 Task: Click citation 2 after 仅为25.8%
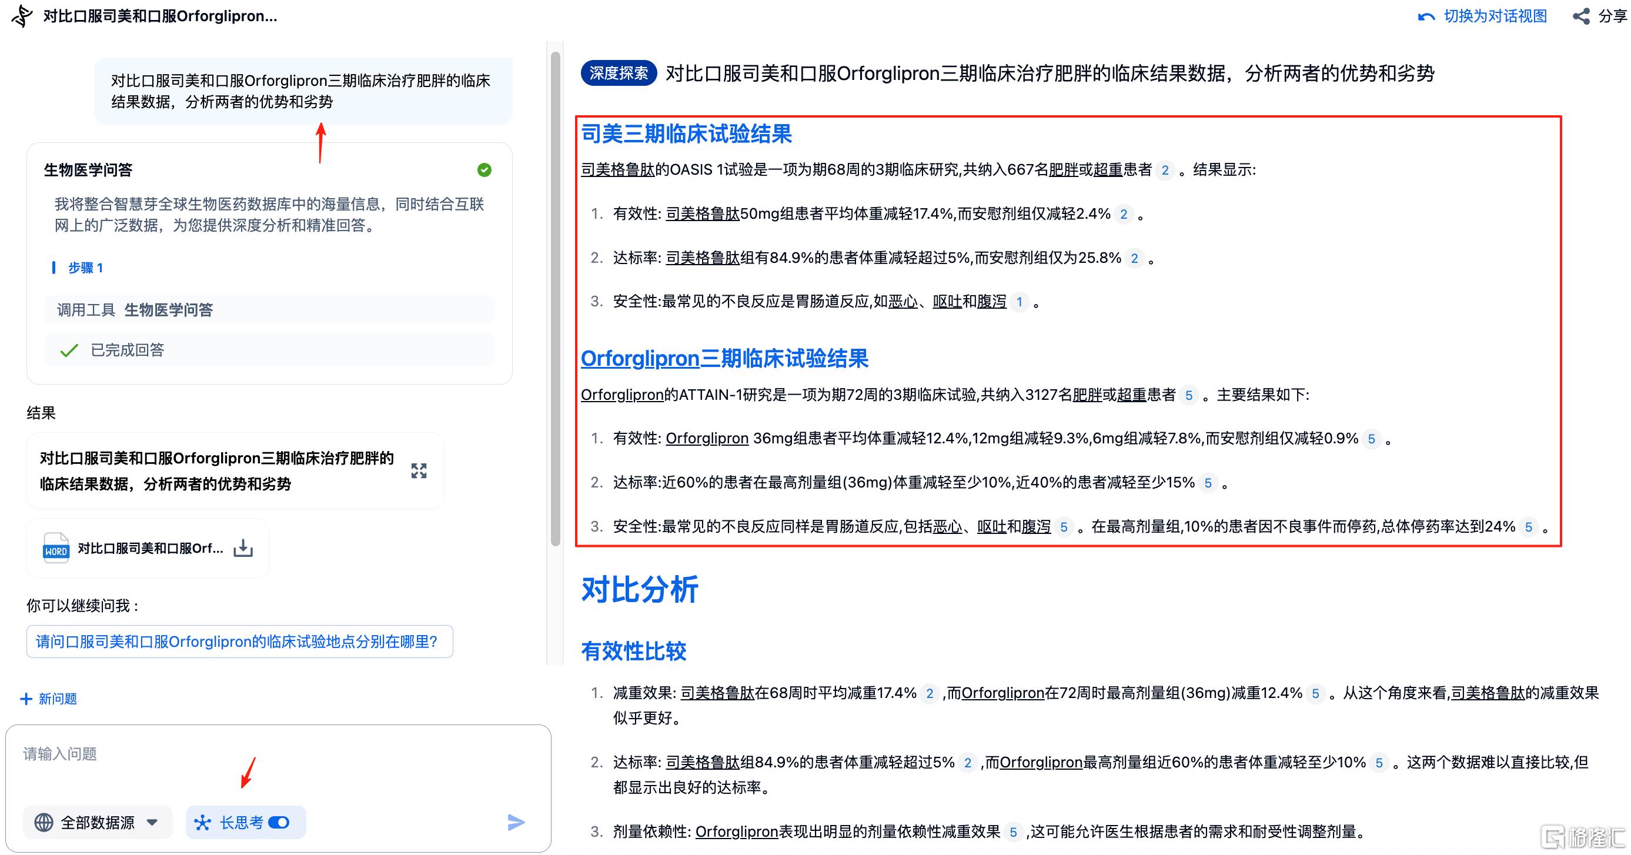coord(1135,258)
